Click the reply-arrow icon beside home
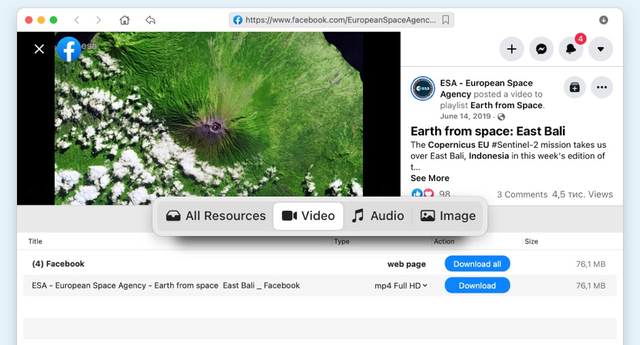 point(150,20)
